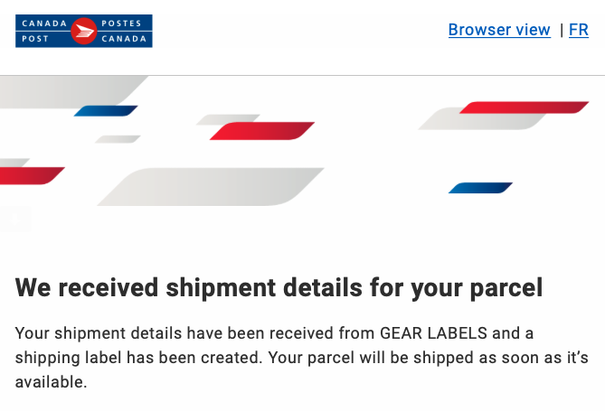This screenshot has height=411, width=605.
Task: Open the Browser view link
Action: [499, 30]
